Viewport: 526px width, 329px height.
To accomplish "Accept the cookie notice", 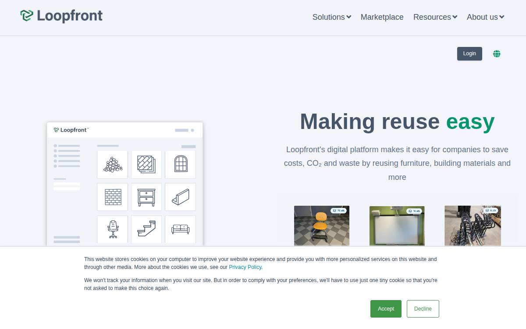I will tap(386, 309).
